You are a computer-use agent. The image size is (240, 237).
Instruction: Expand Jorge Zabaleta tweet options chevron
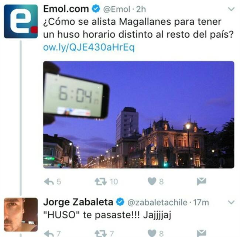pyautogui.click(x=231, y=202)
